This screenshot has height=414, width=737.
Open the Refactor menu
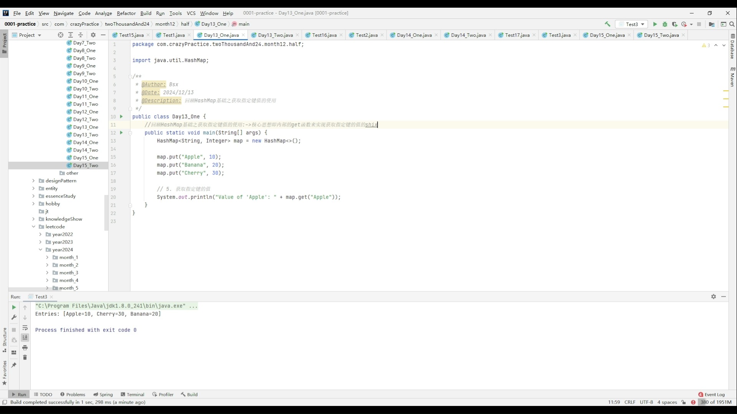tap(126, 13)
